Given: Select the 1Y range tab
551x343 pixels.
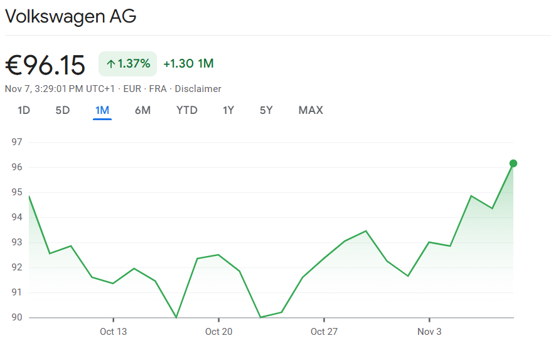Looking at the screenshot, I should pos(228,110).
